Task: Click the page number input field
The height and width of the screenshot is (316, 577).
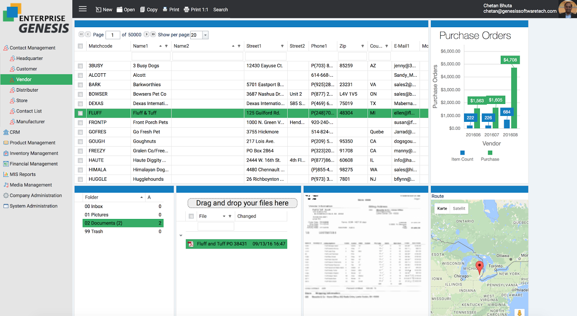Action: 112,35
